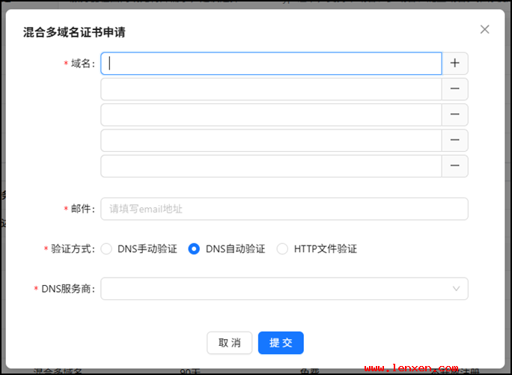Submit the form with 提交 button
Screen dimensions: 512x375
tap(281, 343)
